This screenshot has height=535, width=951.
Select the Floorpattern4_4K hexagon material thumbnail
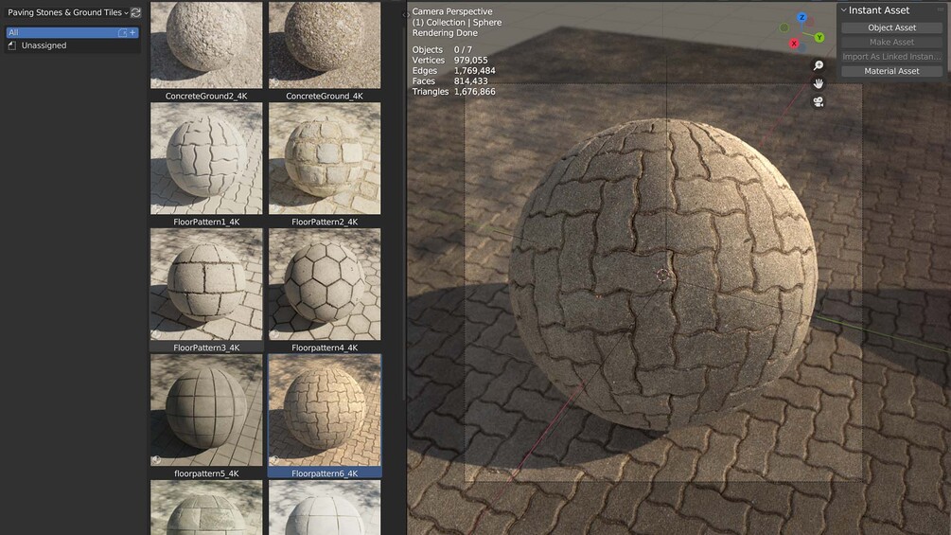325,284
